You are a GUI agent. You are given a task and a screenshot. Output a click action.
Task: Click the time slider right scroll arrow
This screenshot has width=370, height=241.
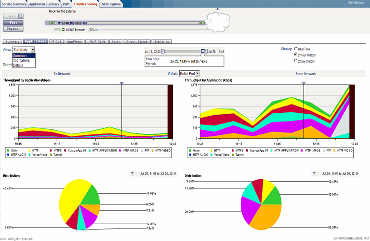(206, 51)
